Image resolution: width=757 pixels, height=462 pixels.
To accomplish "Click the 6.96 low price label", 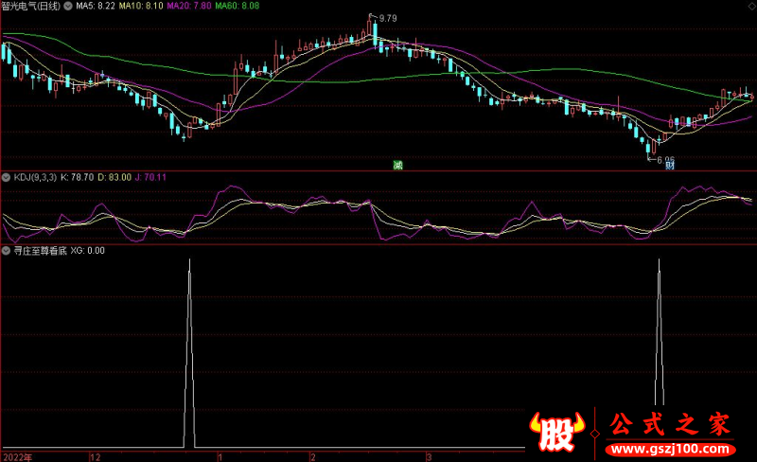I will coord(664,158).
